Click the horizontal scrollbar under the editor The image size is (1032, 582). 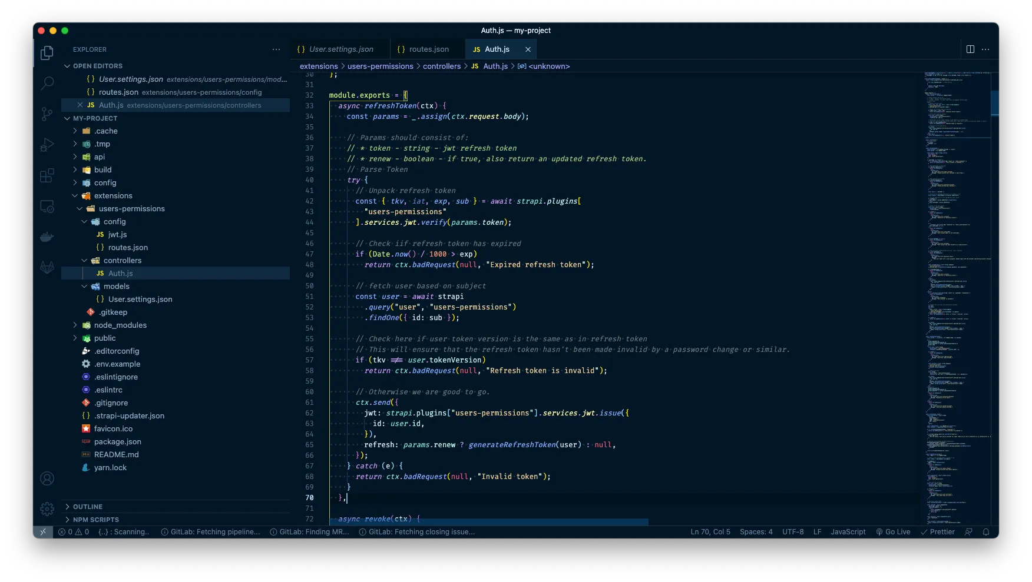point(489,522)
